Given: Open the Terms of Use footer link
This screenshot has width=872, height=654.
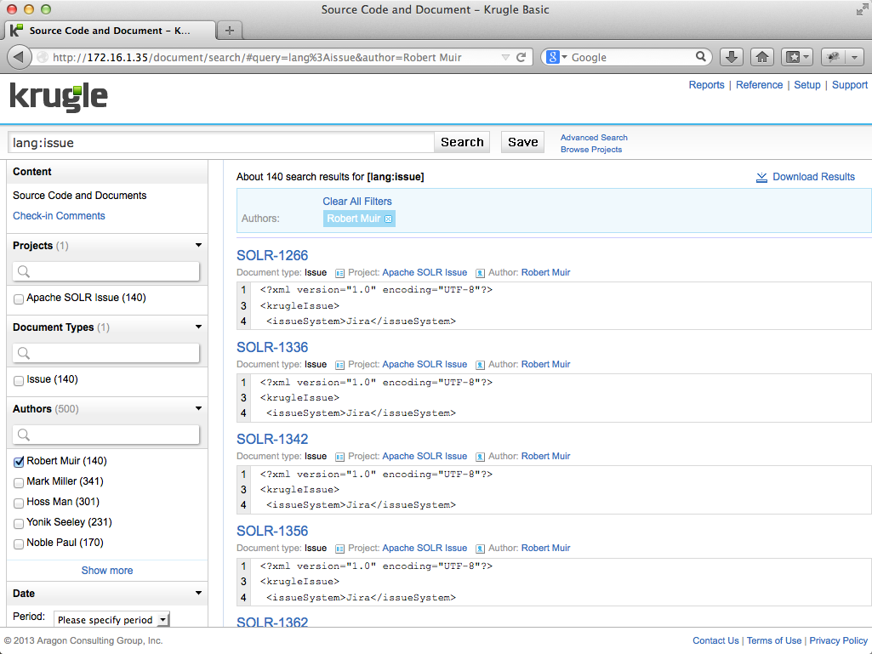Looking at the screenshot, I should [x=774, y=640].
